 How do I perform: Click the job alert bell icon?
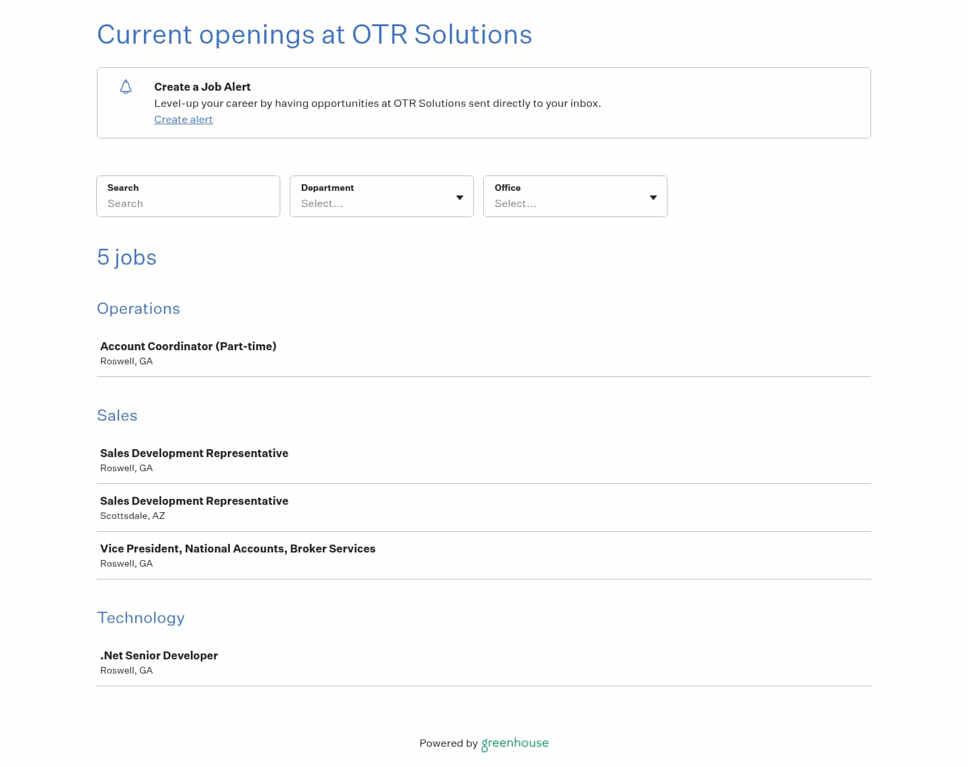point(126,87)
